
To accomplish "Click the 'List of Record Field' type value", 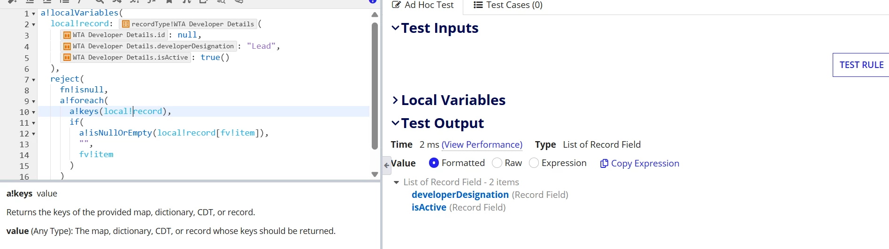I will coord(602,145).
